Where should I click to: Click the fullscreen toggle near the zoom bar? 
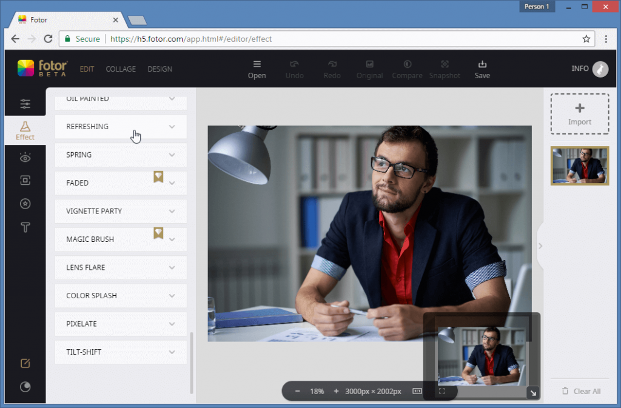(443, 392)
